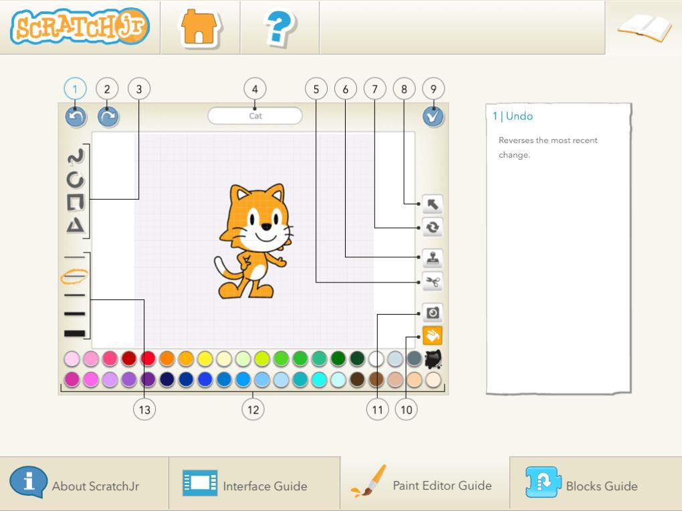Choose the Drag arrow tool
The height and width of the screenshot is (511, 682).
pos(433,204)
